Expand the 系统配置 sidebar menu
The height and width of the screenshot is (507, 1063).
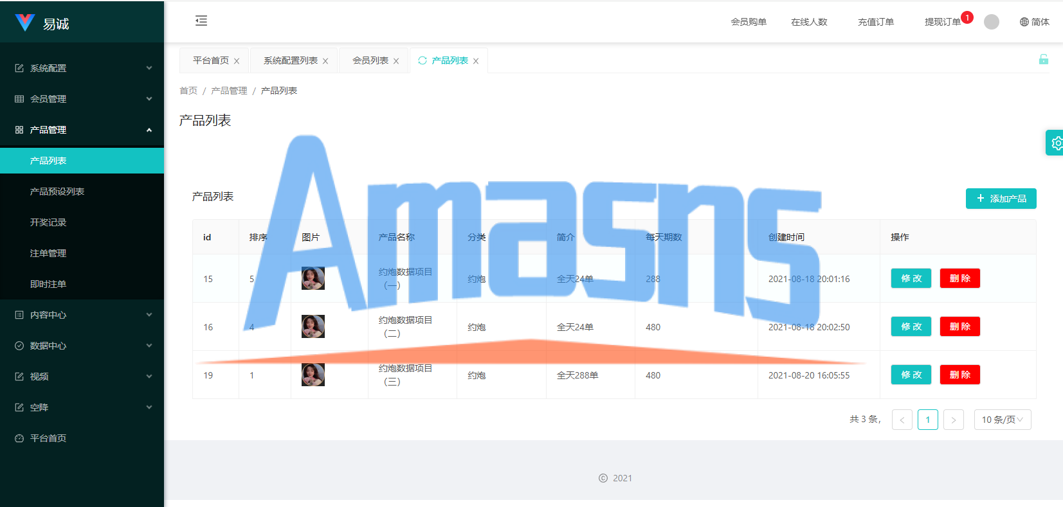[82, 68]
